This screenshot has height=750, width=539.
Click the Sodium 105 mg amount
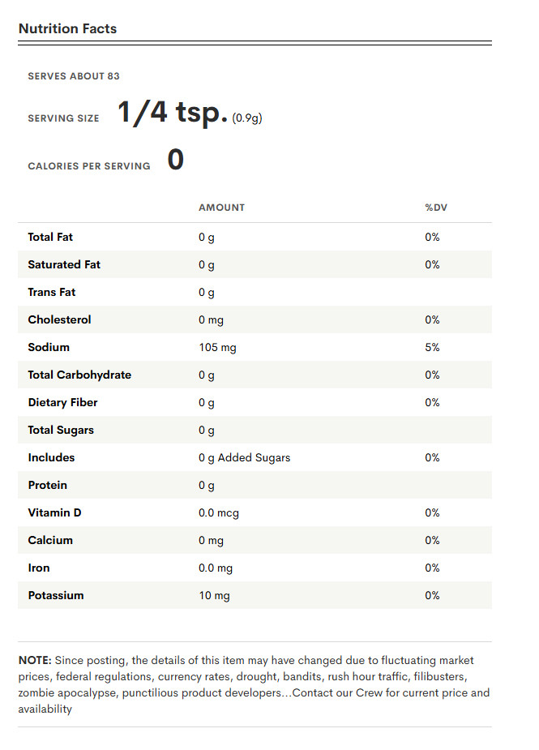[217, 348]
